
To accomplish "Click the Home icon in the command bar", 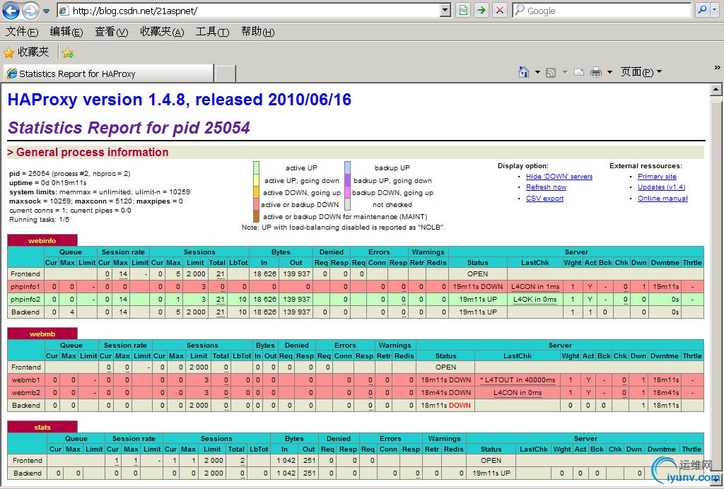I will (524, 72).
